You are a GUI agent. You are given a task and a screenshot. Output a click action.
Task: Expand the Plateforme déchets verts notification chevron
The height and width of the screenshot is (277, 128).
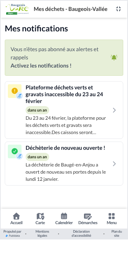[114, 110]
